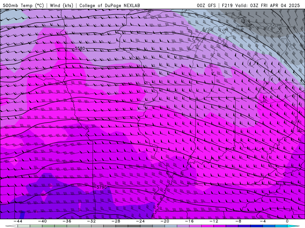The image size is (305, 228).
Task: Select the pale green color bar segment under -44
Action: (24, 226)
